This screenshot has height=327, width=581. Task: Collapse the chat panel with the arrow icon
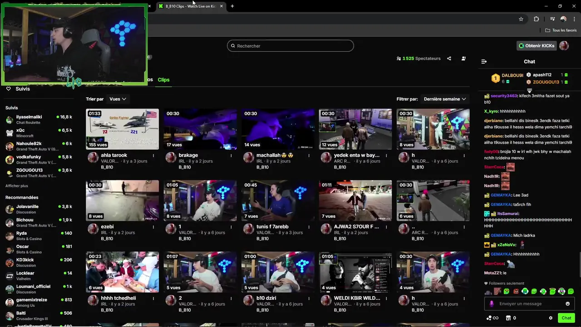(484, 61)
